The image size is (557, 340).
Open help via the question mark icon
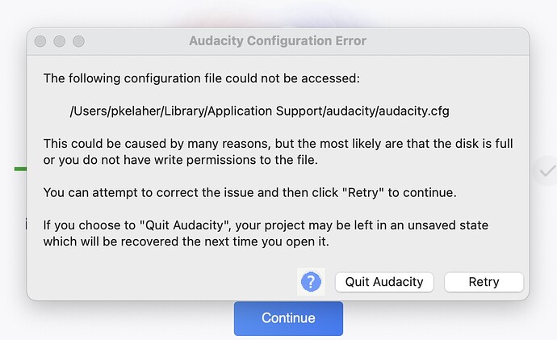(x=311, y=282)
